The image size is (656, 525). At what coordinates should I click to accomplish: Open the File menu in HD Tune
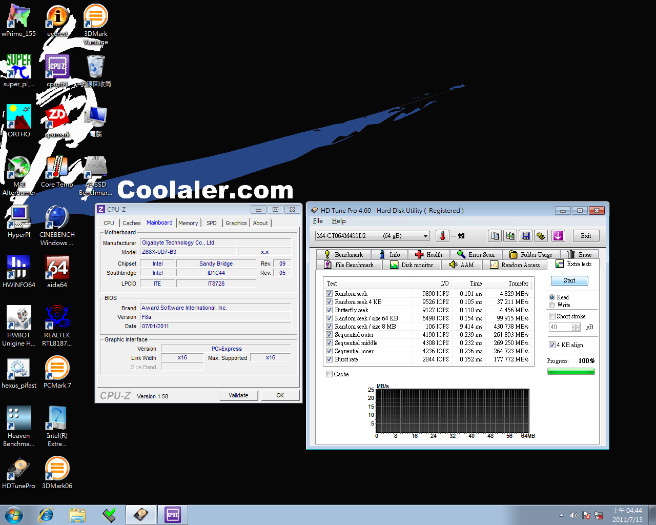pos(318,221)
